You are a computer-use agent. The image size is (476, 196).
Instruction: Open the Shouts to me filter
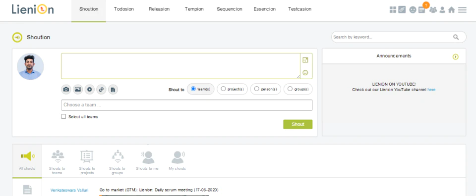pyautogui.click(x=147, y=161)
